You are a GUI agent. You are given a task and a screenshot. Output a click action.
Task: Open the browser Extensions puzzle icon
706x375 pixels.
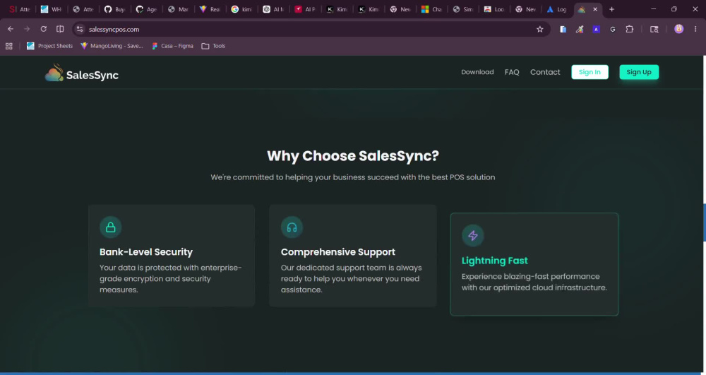pyautogui.click(x=630, y=29)
